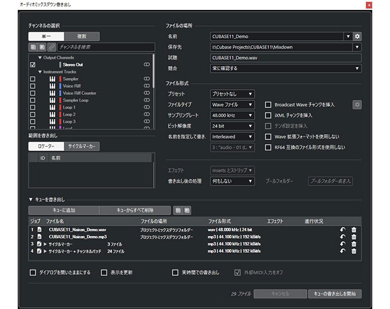Toggle RF64 compatible format checkbox

tap(268, 148)
